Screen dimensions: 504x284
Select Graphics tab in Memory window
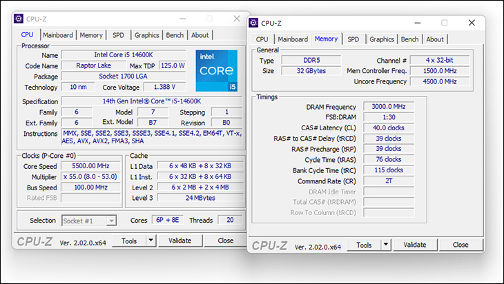[382, 39]
